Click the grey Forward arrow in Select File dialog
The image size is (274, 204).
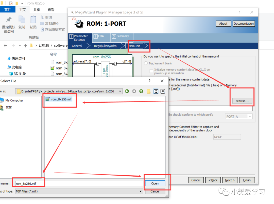(x=134, y=91)
